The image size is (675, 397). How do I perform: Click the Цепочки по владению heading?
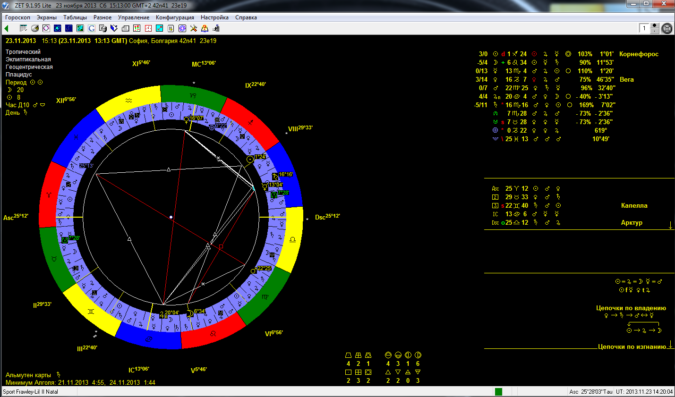point(631,308)
